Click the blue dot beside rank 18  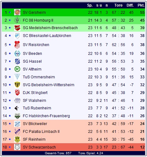10,147
